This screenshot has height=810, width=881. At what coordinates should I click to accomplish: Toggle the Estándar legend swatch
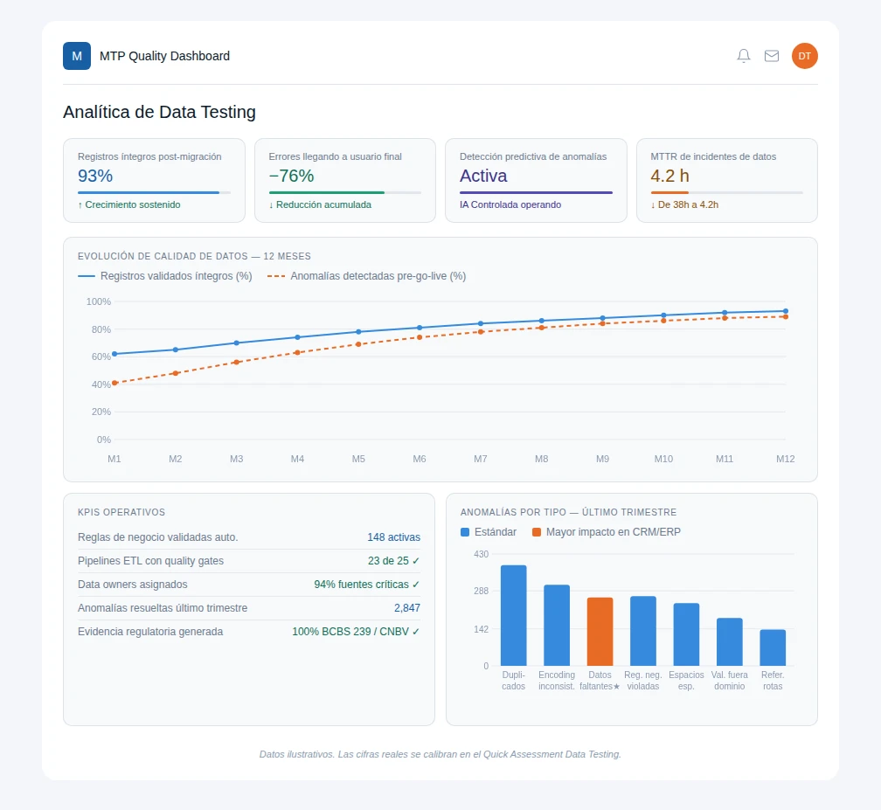pos(465,532)
